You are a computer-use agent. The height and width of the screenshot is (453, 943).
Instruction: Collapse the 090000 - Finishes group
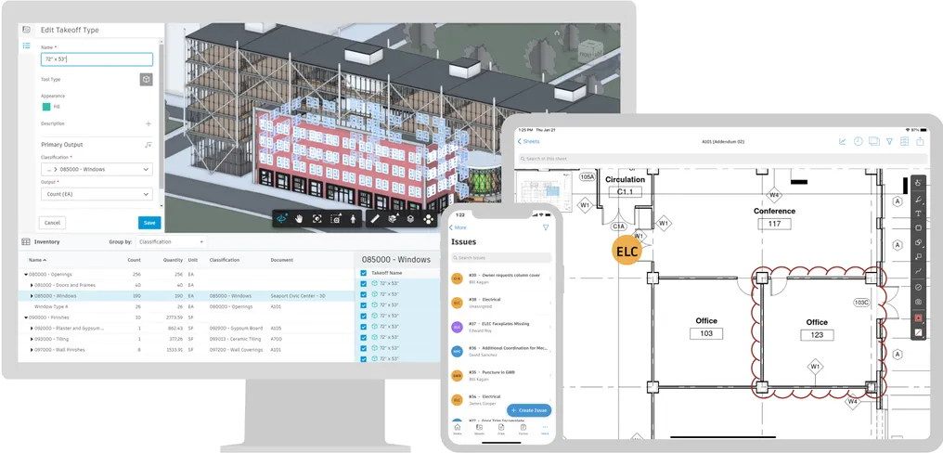coord(26,317)
